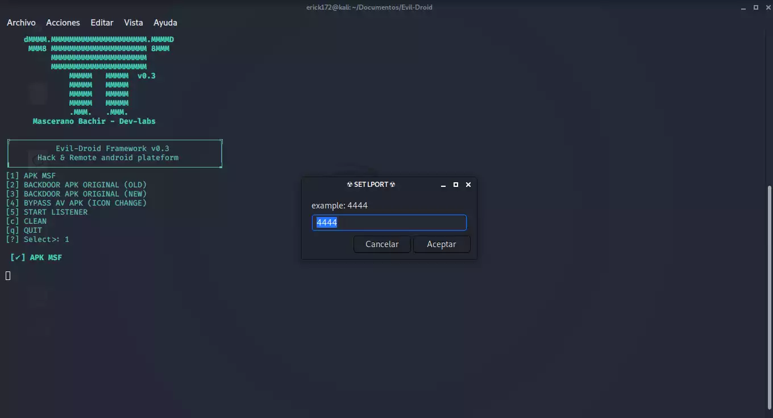This screenshot has width=773, height=418.
Task: Open the Acciones menu
Action: pos(63,23)
